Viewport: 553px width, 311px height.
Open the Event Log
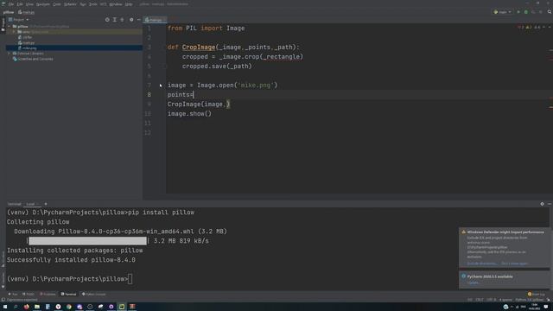537,294
